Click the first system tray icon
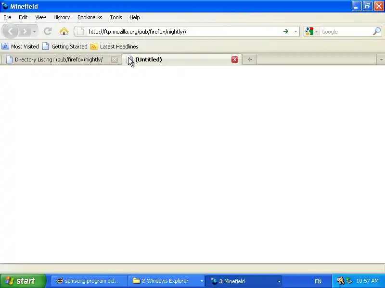The height and width of the screenshot is (288, 385). click(340, 281)
